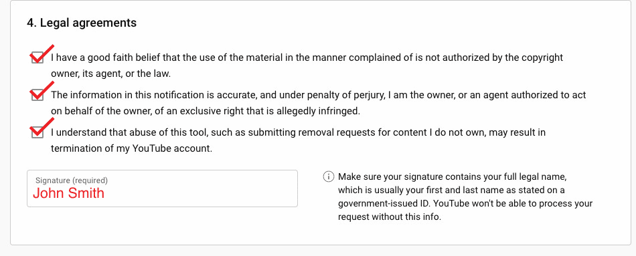This screenshot has height=256, width=636.
Task: Click the info icon beside signature guidance
Action: (328, 176)
